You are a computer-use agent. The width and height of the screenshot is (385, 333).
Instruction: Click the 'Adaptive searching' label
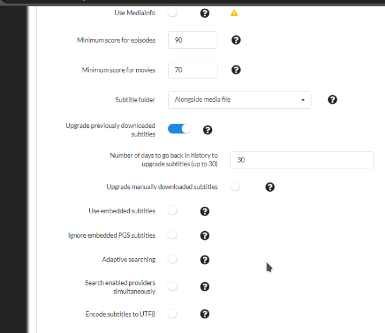click(129, 260)
